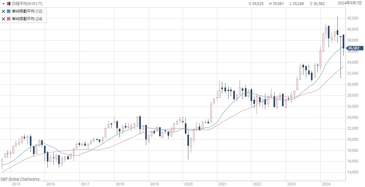Click the 14,000 price axis label

click(353, 173)
